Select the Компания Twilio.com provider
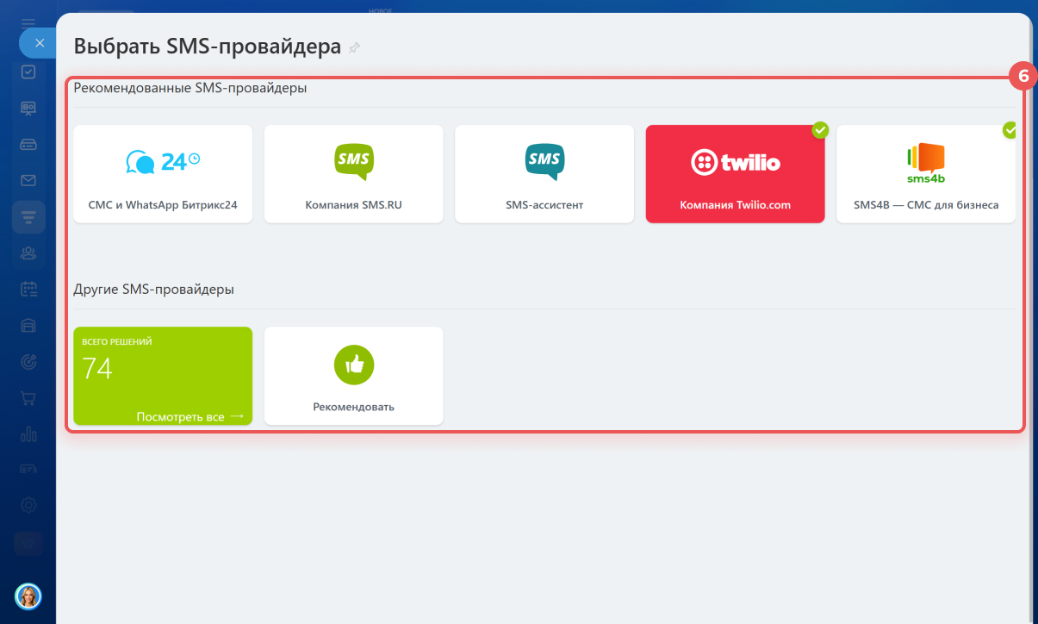This screenshot has height=624, width=1038. click(735, 174)
